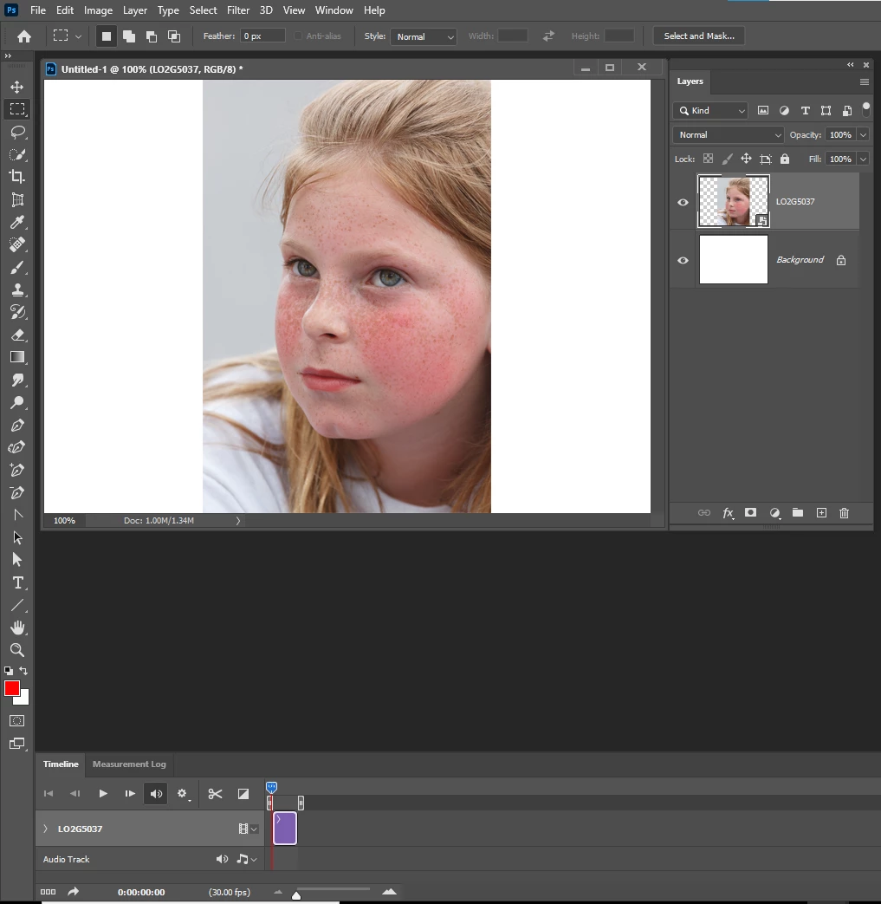Screen dimensions: 881x904
Task: Open the tool preset picker arrow
Action: click(78, 36)
